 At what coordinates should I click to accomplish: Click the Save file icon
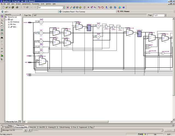click(x=9, y=7)
